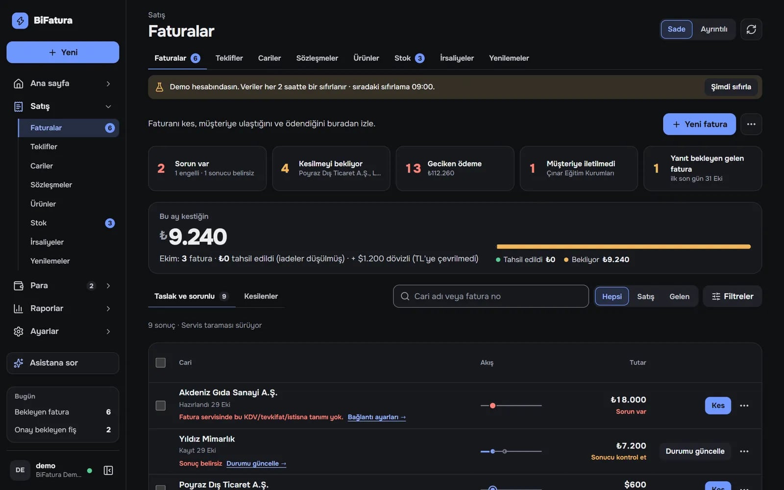
Task: Open the Stok top tab
Action: 409,58
